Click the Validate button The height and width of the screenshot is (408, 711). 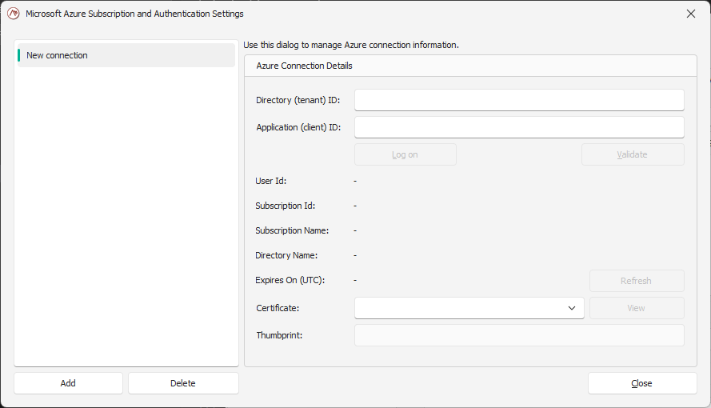pos(633,154)
